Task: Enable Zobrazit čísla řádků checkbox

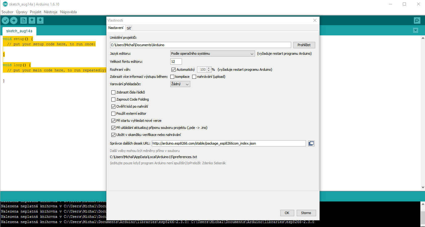Action: [113, 92]
